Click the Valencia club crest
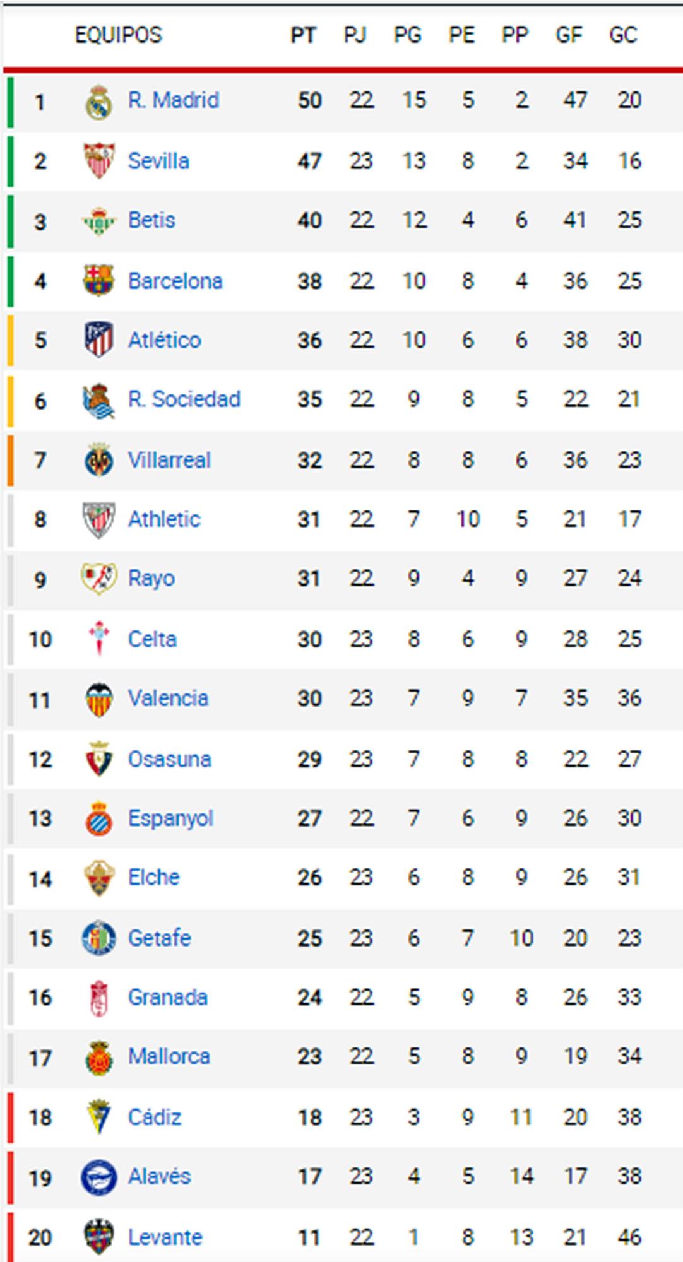This screenshot has height=1262, width=683. 99,699
